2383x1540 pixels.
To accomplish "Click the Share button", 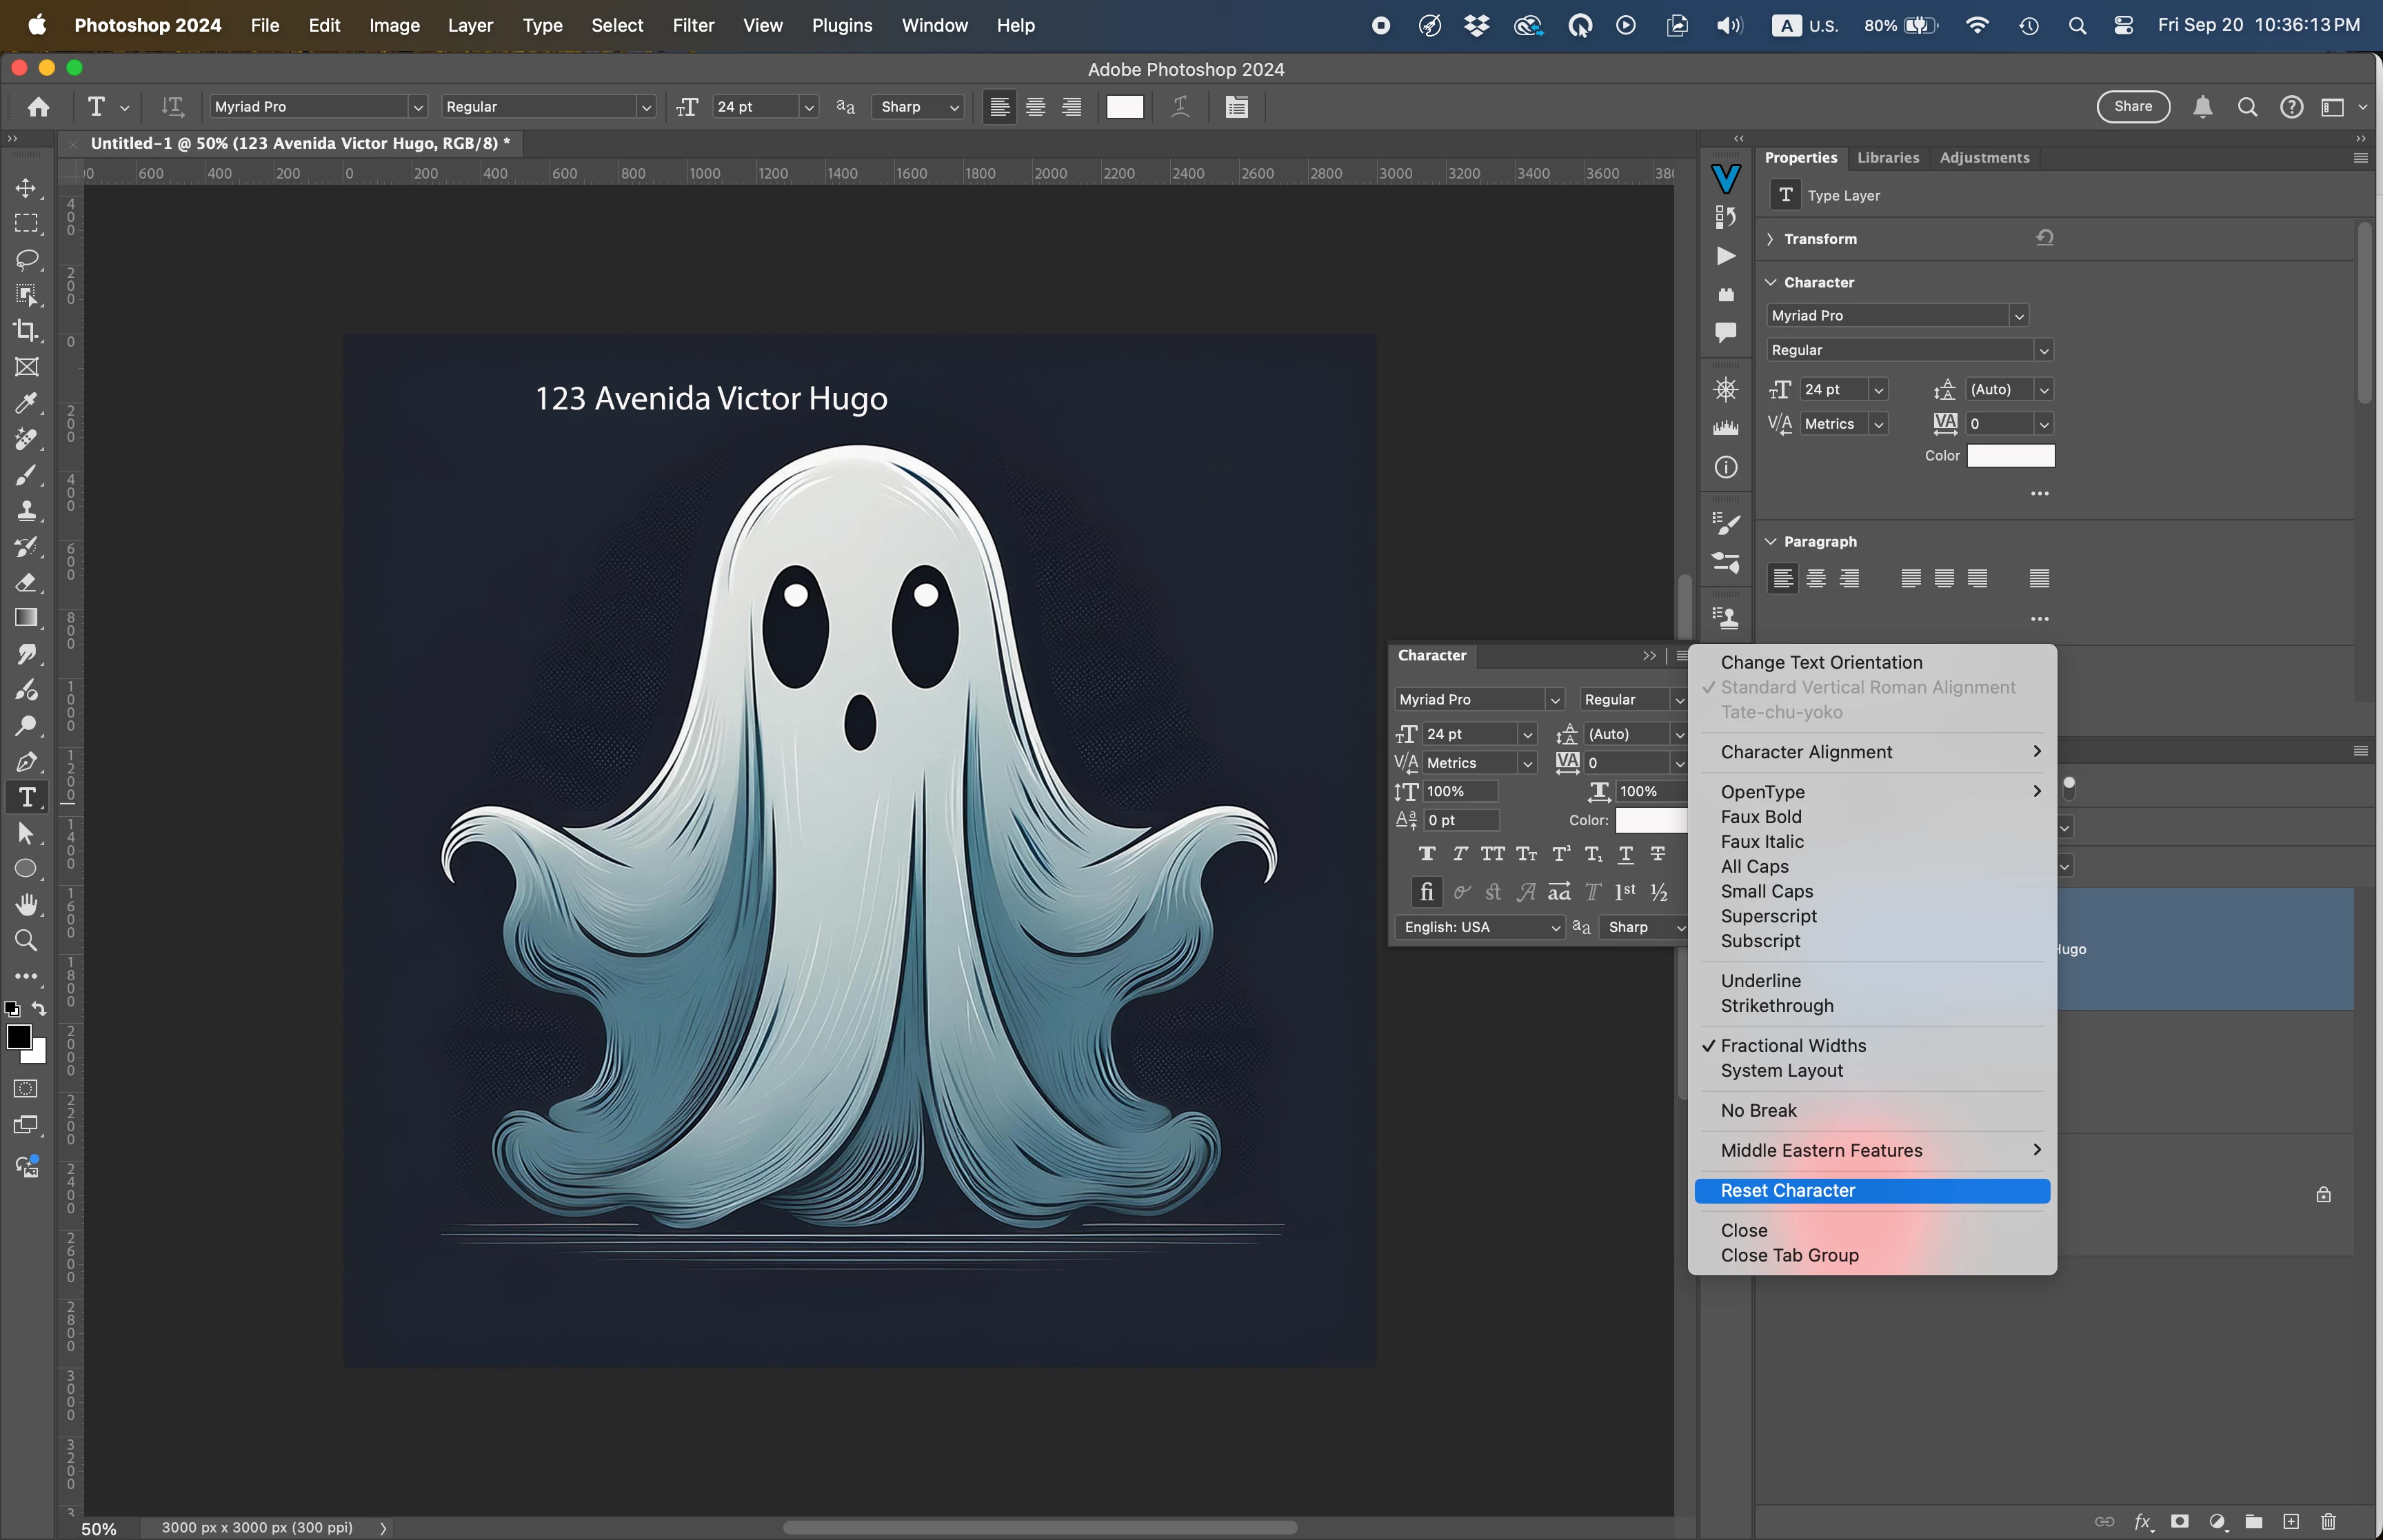I will coord(2133,107).
